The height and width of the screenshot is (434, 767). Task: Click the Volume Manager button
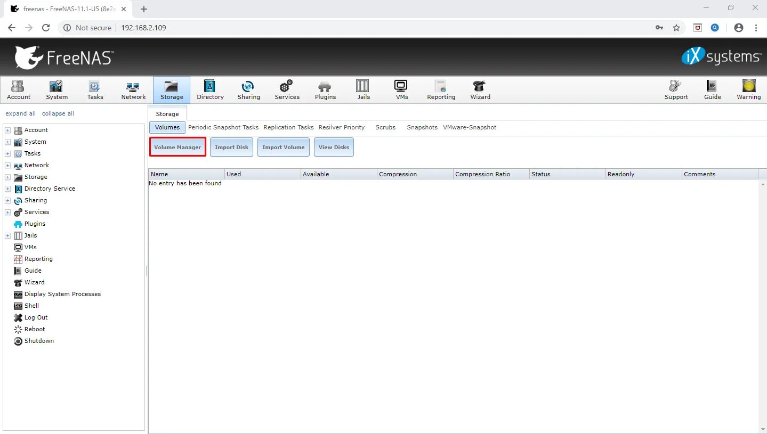(x=177, y=147)
